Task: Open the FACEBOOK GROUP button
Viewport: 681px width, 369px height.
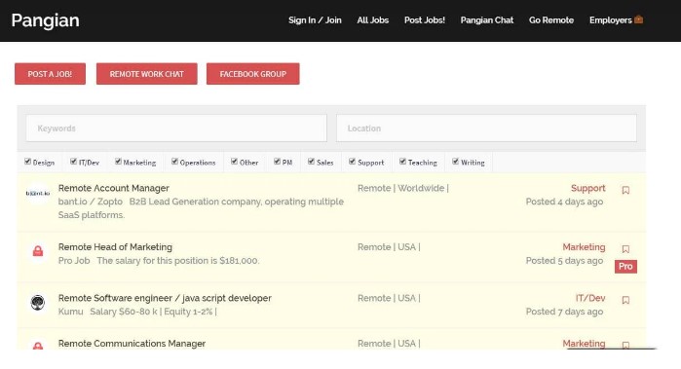Action: tap(252, 74)
